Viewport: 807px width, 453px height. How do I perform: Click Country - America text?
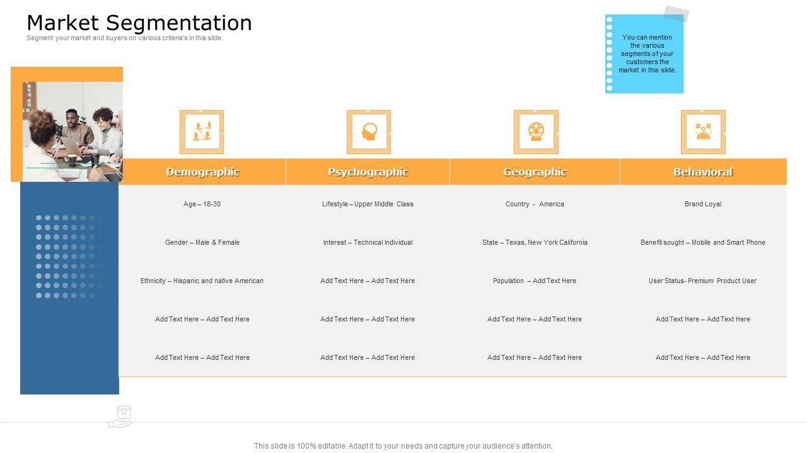pyautogui.click(x=535, y=204)
